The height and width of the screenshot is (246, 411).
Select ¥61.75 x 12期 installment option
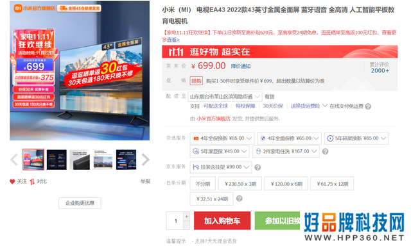click(332, 183)
